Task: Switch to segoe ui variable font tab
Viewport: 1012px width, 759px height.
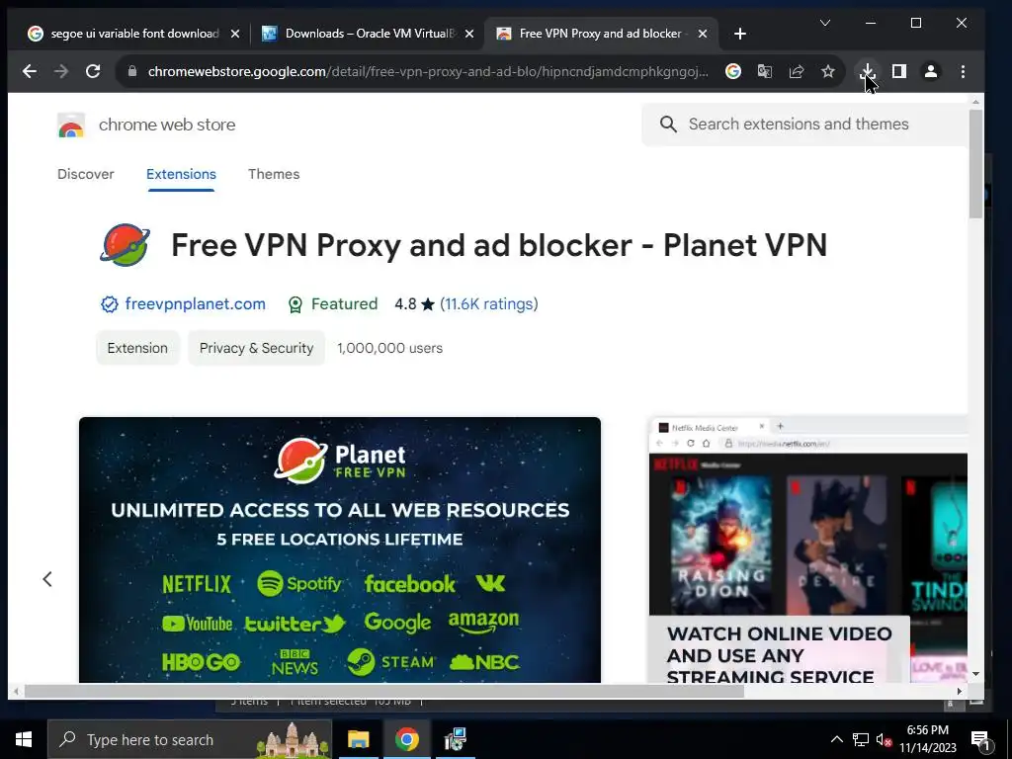Action: point(134,34)
